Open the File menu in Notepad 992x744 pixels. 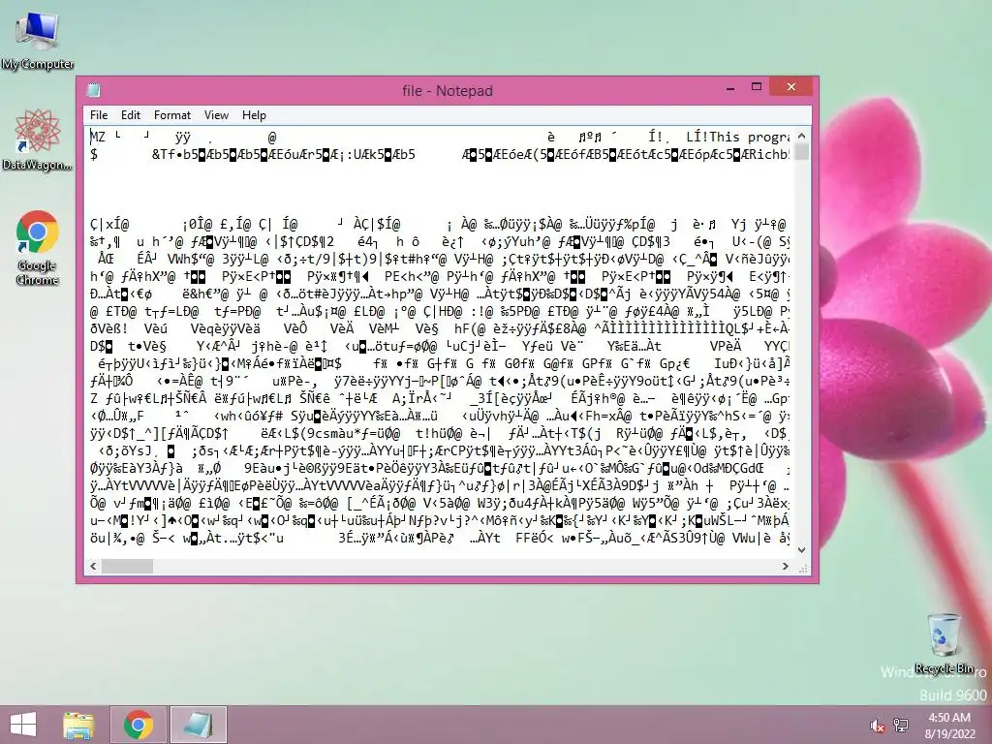[99, 115]
